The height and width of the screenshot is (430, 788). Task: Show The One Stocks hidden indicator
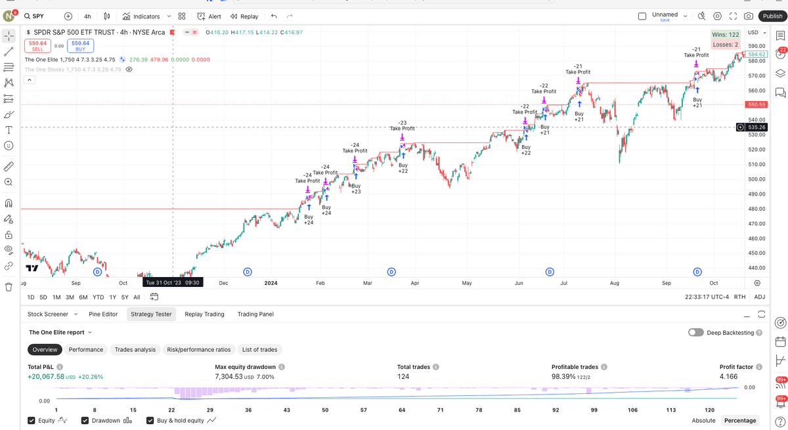[129, 70]
